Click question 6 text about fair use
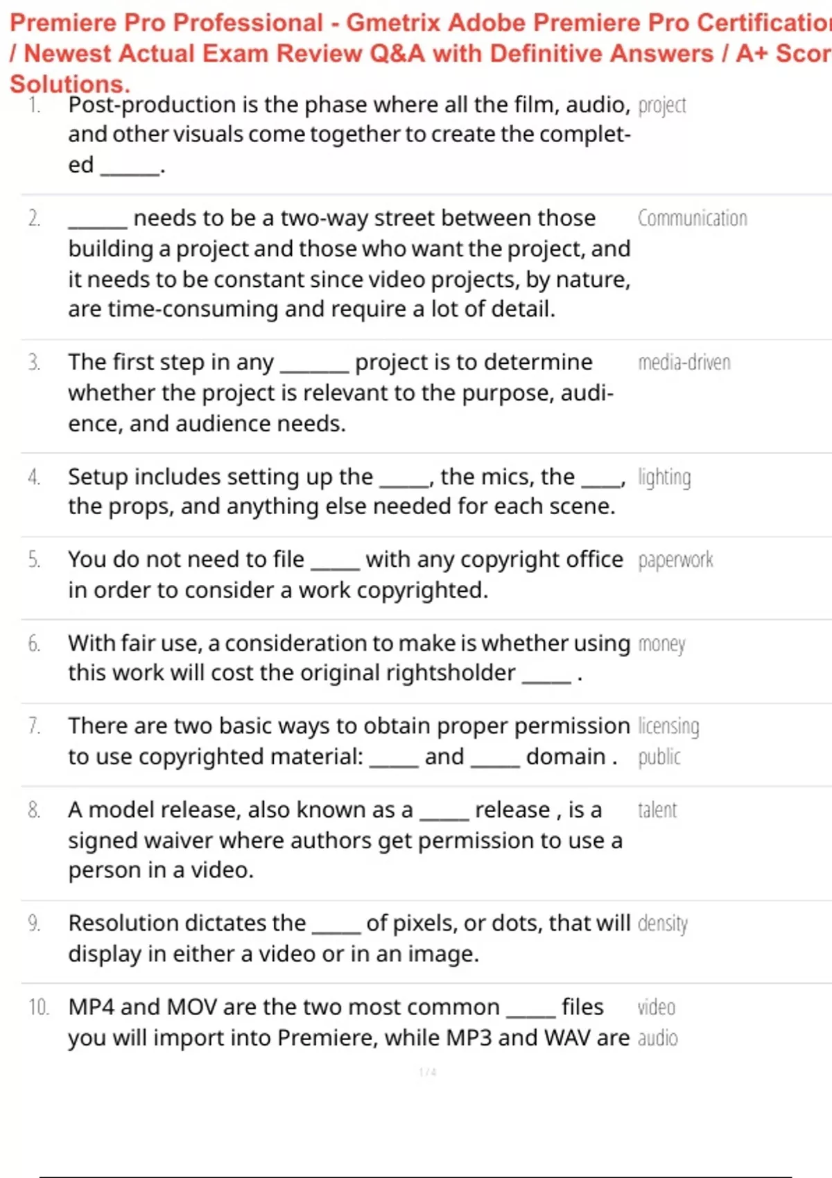 point(349,658)
